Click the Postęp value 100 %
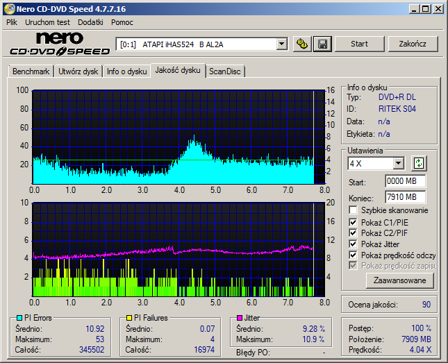The image size is (448, 363). coord(422,328)
